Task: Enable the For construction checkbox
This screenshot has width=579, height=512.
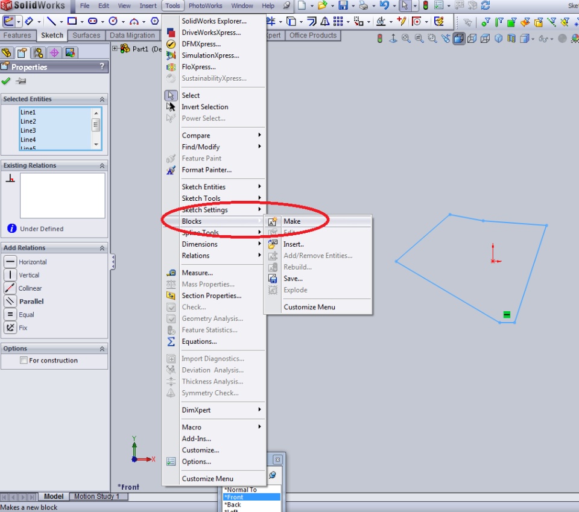Action: [24, 360]
